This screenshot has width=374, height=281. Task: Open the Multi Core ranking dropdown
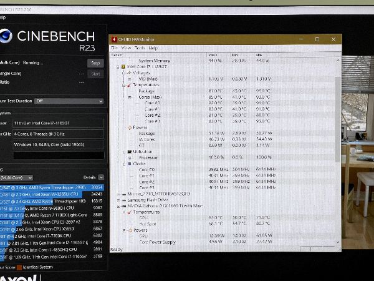pyautogui.click(x=16, y=177)
